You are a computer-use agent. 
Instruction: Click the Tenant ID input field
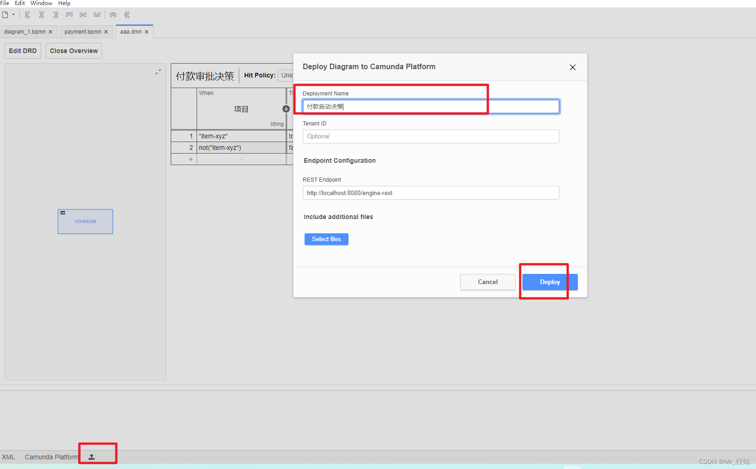pyautogui.click(x=431, y=137)
